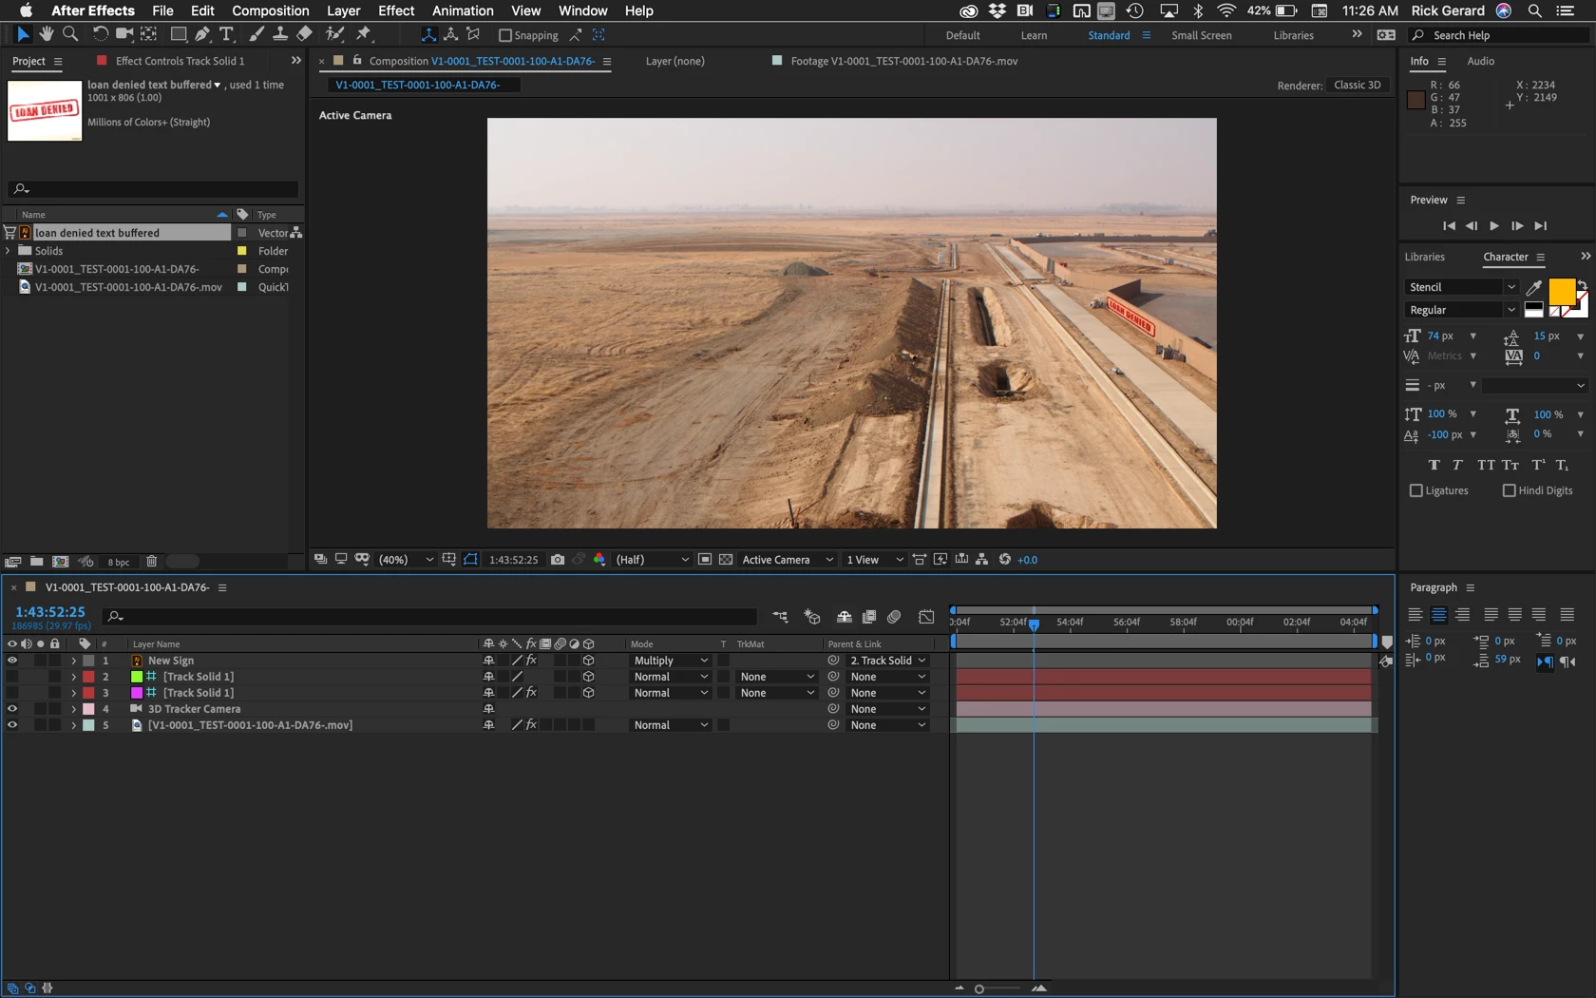Select the Hand tool

tap(47, 34)
